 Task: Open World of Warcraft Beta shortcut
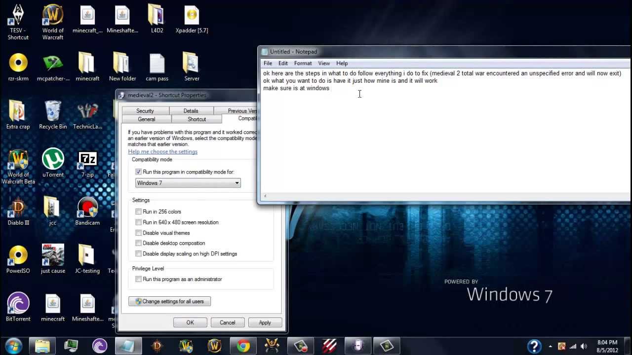pyautogui.click(x=18, y=167)
